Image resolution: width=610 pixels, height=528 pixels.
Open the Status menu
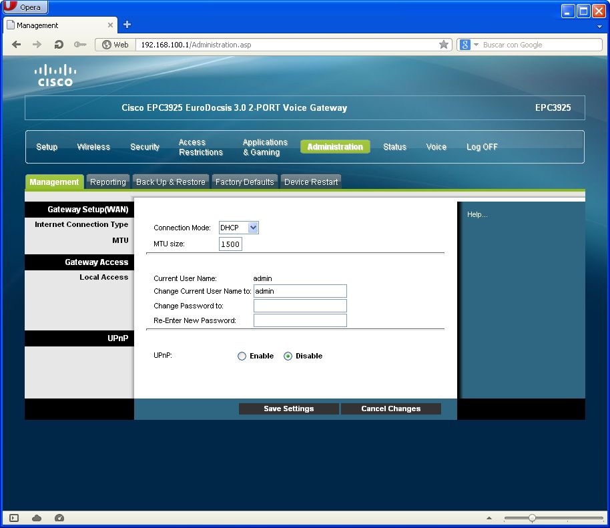[x=394, y=147]
